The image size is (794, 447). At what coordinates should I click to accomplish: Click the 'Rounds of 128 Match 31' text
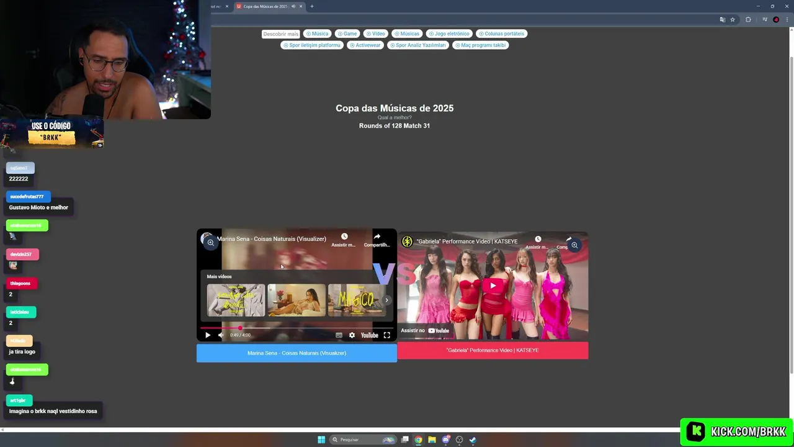coord(395,125)
